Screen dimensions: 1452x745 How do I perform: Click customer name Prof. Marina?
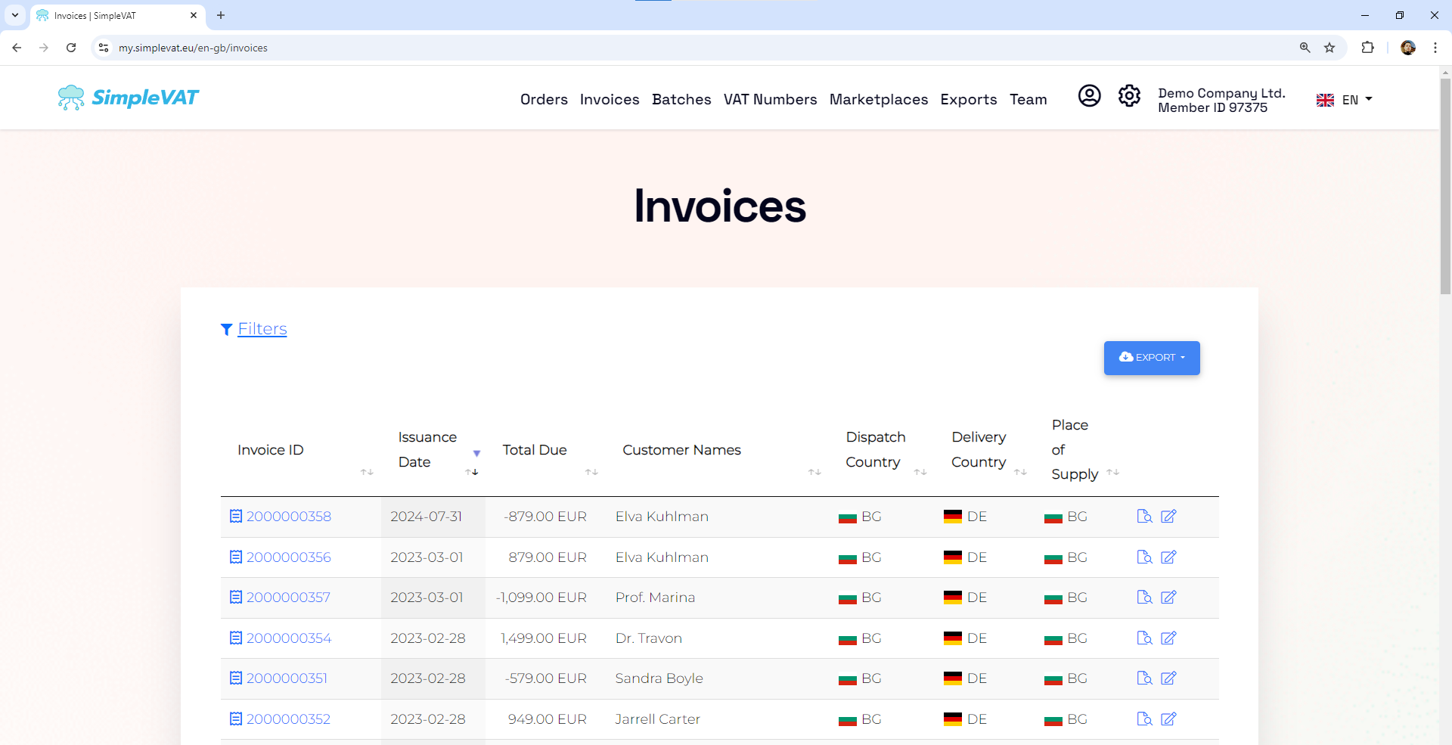point(655,598)
